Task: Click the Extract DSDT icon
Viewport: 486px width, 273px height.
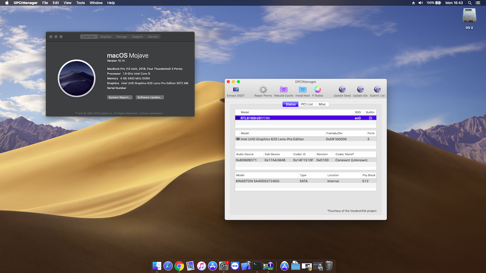Action: coord(235,90)
